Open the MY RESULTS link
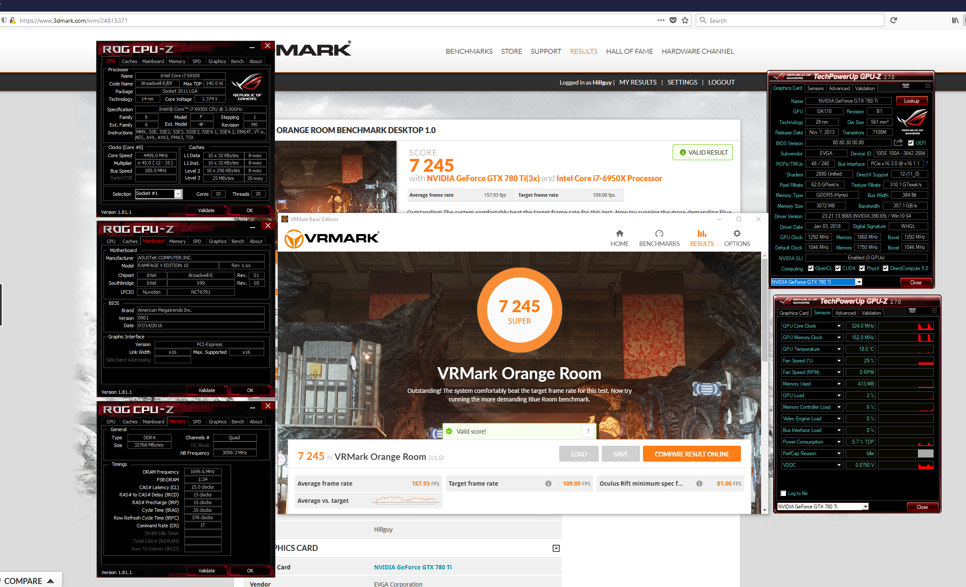Image resolution: width=966 pixels, height=587 pixels. [638, 82]
